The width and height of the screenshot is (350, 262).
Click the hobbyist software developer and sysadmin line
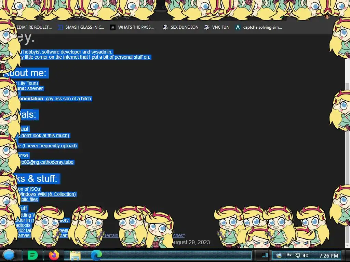click(66, 52)
